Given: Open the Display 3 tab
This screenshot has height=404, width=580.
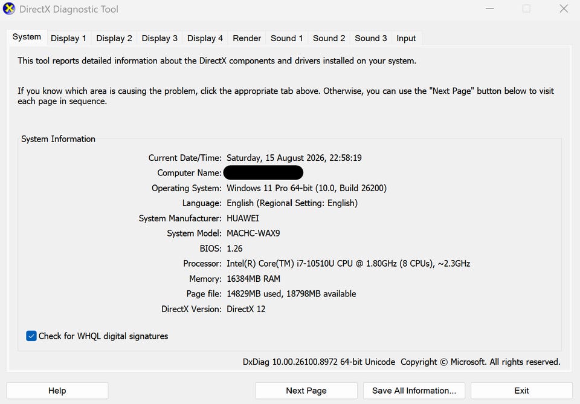Looking at the screenshot, I should pyautogui.click(x=159, y=39).
